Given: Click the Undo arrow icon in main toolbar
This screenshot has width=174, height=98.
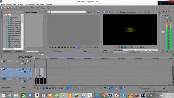Looking at the screenshot, I should coord(32,8).
